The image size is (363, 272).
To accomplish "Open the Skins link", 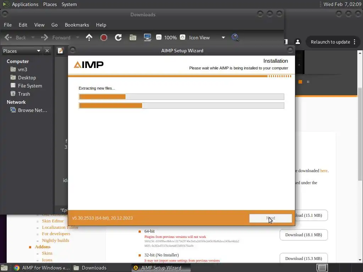I will [47, 253].
